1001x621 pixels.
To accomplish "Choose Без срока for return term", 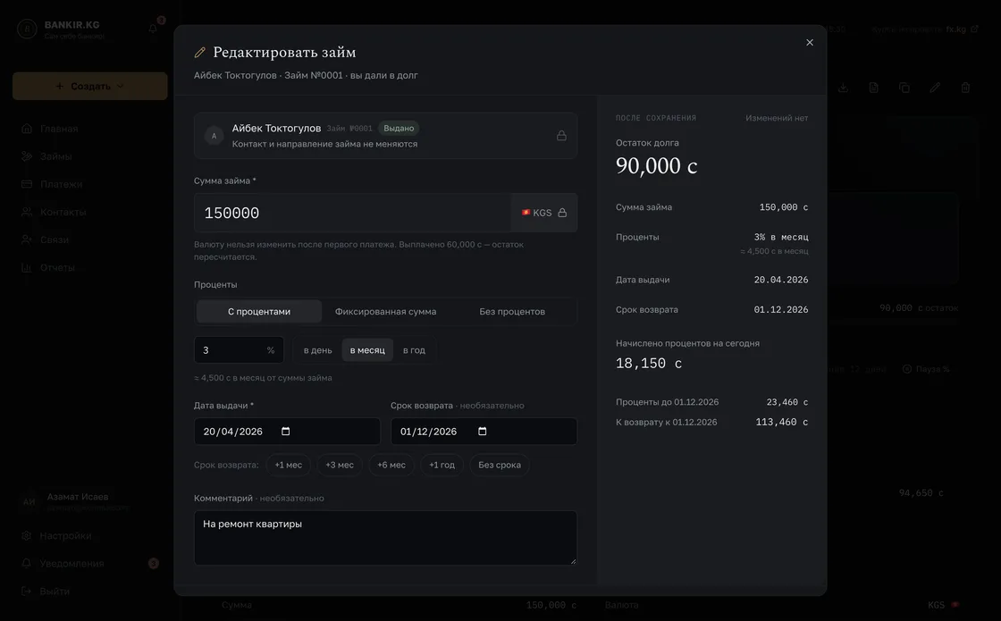I will pos(500,465).
